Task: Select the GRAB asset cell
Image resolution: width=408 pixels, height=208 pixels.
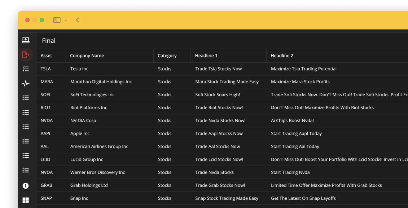Action: pos(46,185)
